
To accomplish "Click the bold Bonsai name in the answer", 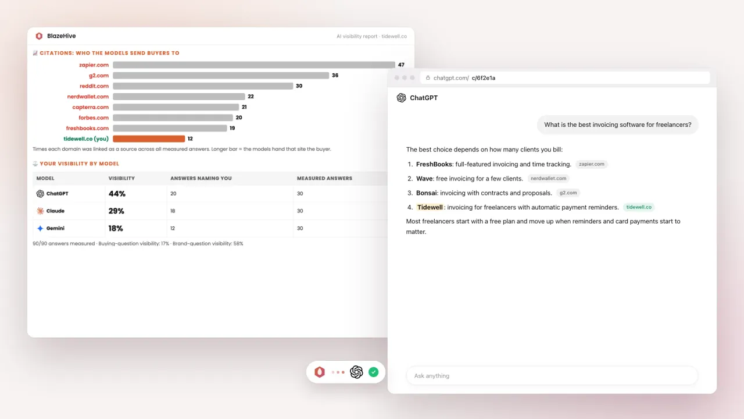I will pos(427,193).
